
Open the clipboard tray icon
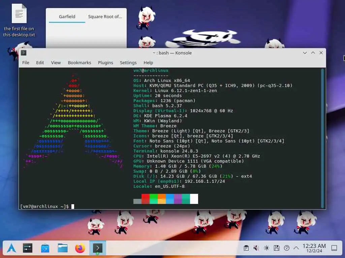[246, 248]
